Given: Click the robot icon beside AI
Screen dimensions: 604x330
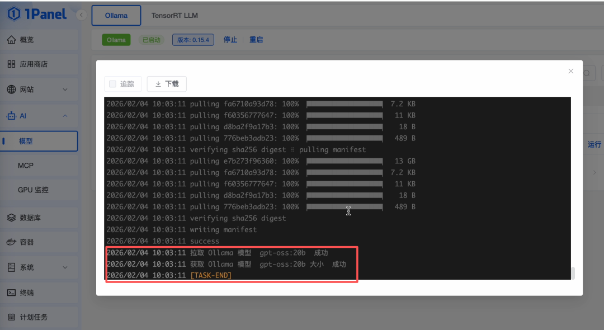Looking at the screenshot, I should pyautogui.click(x=12, y=116).
